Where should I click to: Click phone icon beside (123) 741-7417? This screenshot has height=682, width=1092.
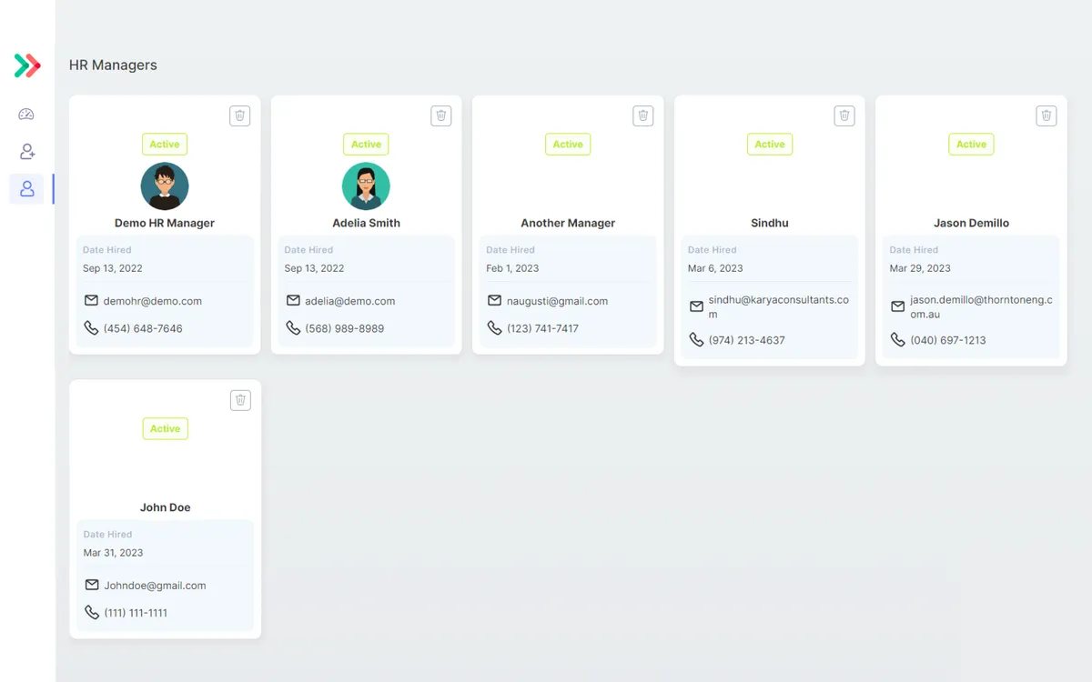(494, 328)
